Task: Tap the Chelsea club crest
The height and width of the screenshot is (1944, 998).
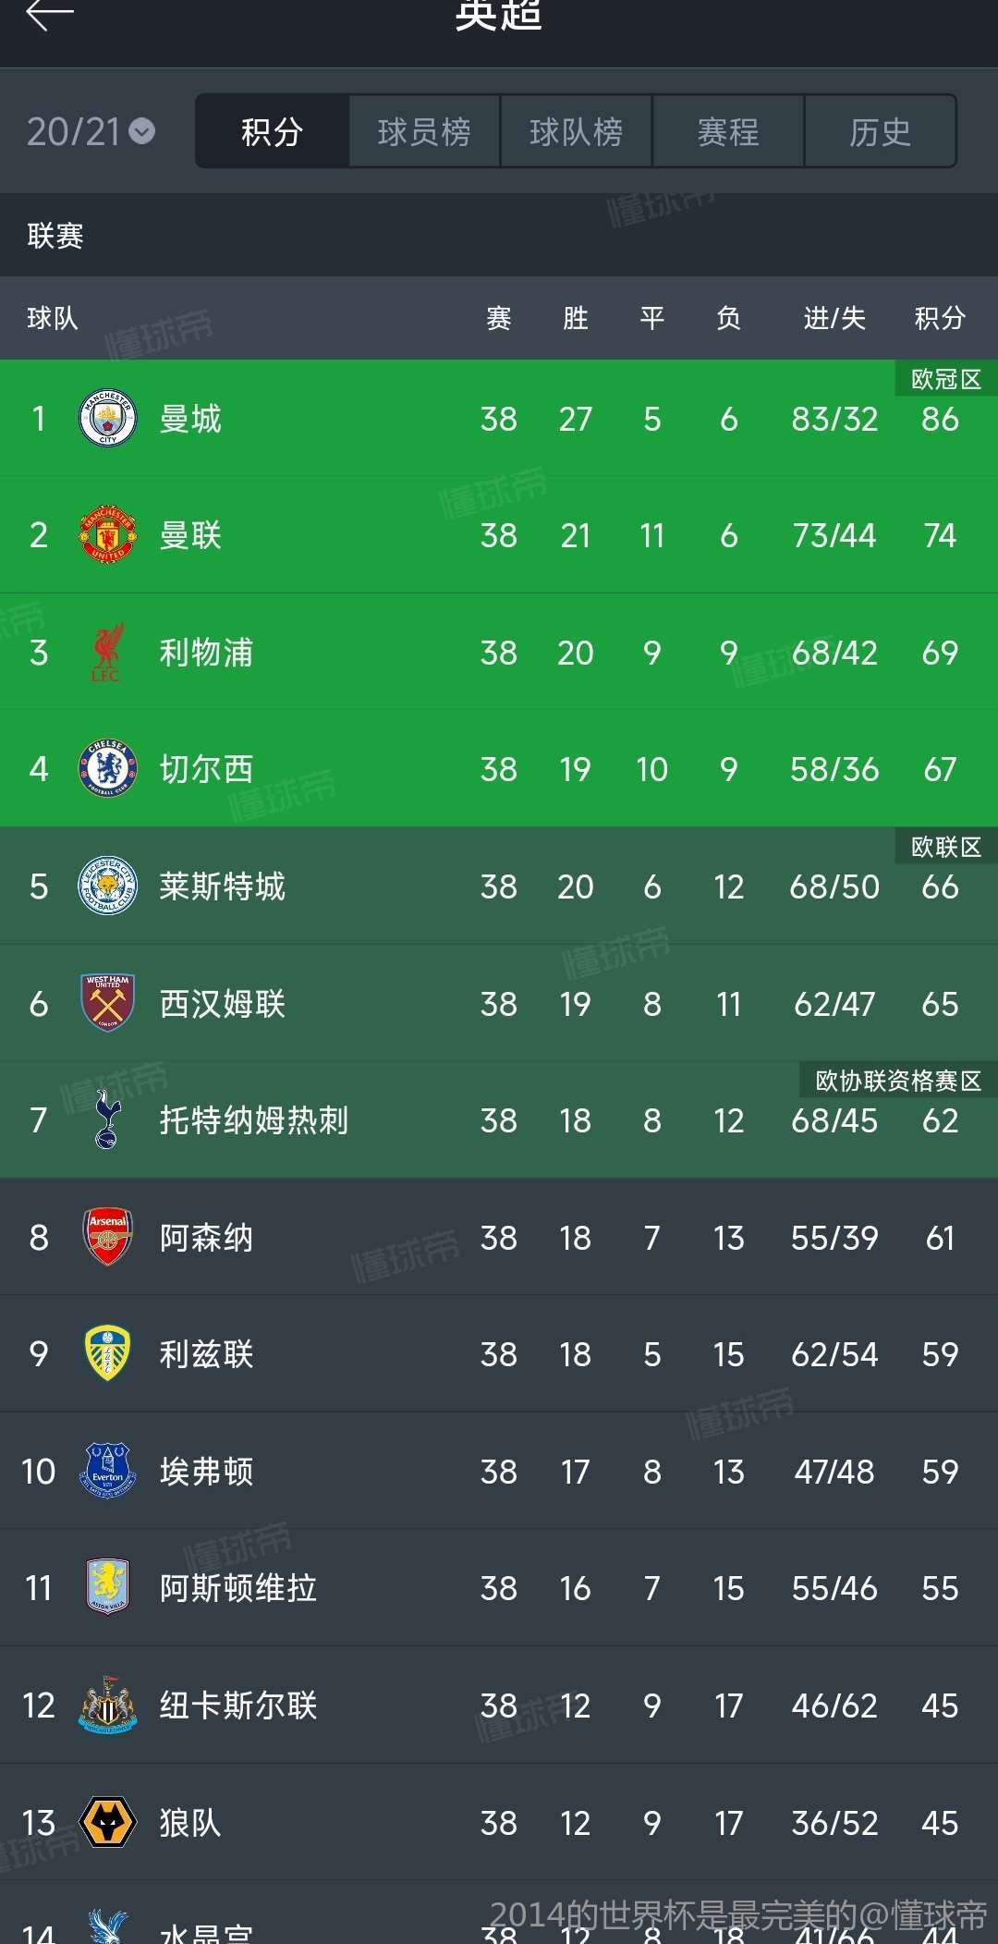Action: [x=108, y=769]
